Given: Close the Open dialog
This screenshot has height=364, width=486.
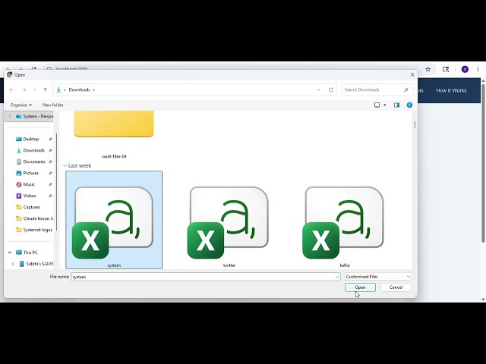Looking at the screenshot, I should [412, 74].
